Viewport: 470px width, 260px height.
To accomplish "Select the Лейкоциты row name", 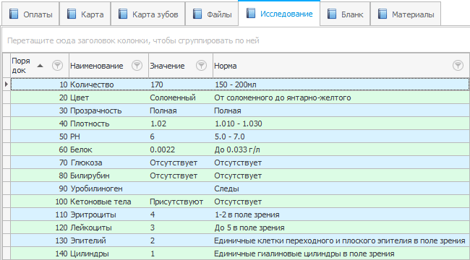I will (91, 227).
